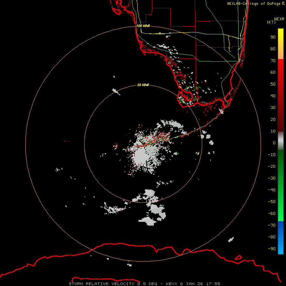Viewport: 286px width, 286px height.
Task: Click the -50 value on the velocity scale
Action: pos(272,202)
